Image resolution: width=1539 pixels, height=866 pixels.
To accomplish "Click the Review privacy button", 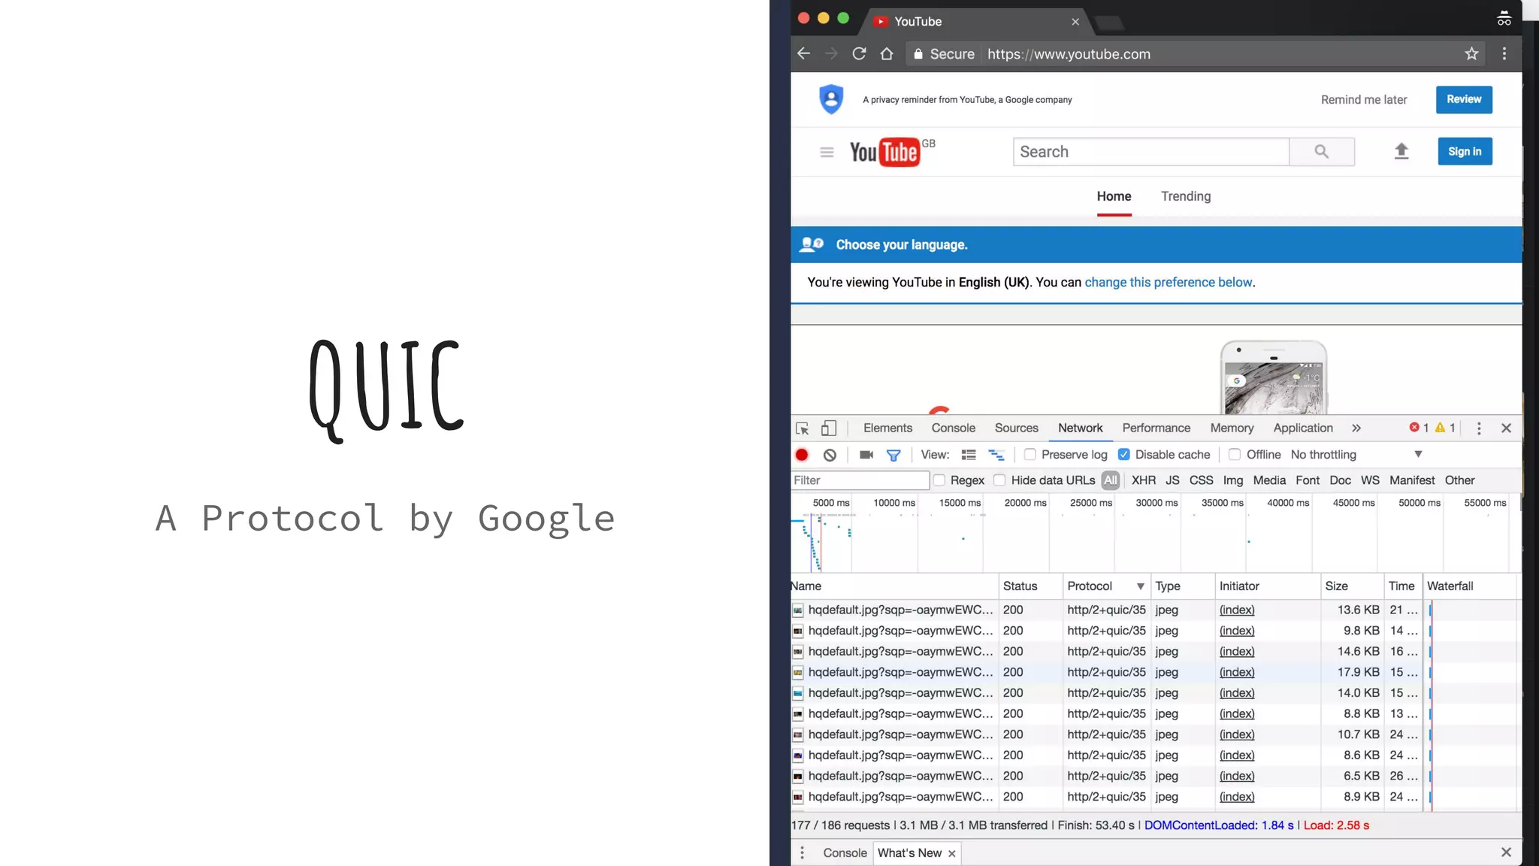I will tap(1464, 99).
